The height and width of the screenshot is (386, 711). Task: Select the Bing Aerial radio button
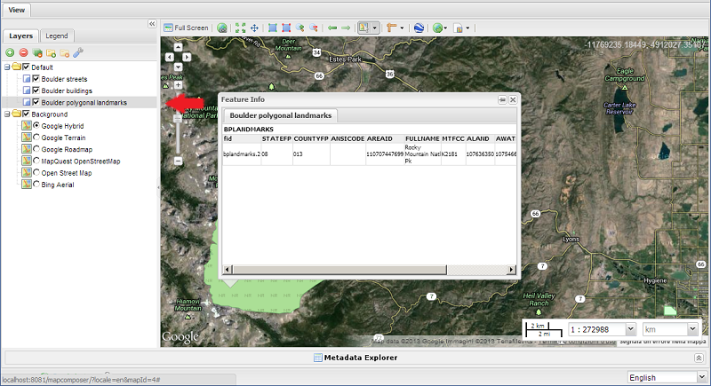point(36,185)
